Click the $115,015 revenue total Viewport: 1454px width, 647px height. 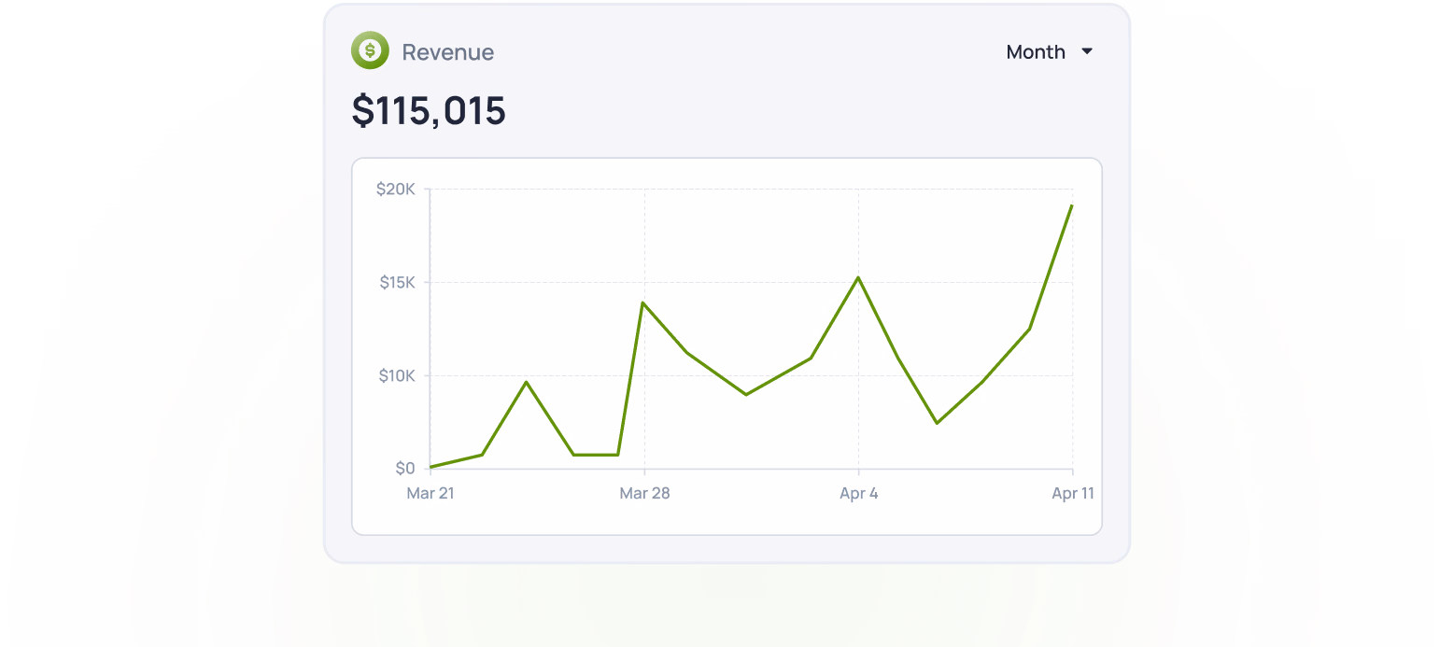click(x=429, y=110)
